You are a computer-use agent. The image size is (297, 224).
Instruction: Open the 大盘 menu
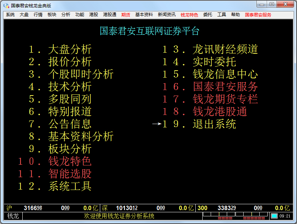click(x=24, y=15)
